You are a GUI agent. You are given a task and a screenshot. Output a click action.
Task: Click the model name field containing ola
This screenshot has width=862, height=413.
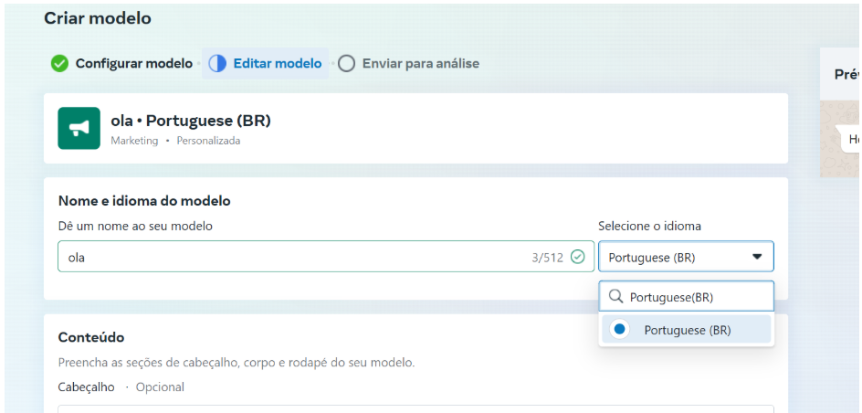tap(292, 257)
